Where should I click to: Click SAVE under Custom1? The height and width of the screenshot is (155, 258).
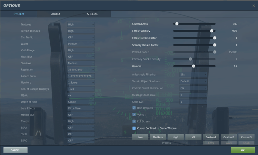(211, 143)
